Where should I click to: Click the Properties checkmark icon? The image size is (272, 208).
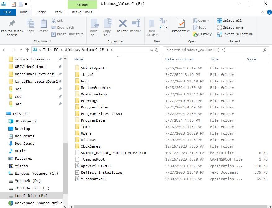(181, 23)
